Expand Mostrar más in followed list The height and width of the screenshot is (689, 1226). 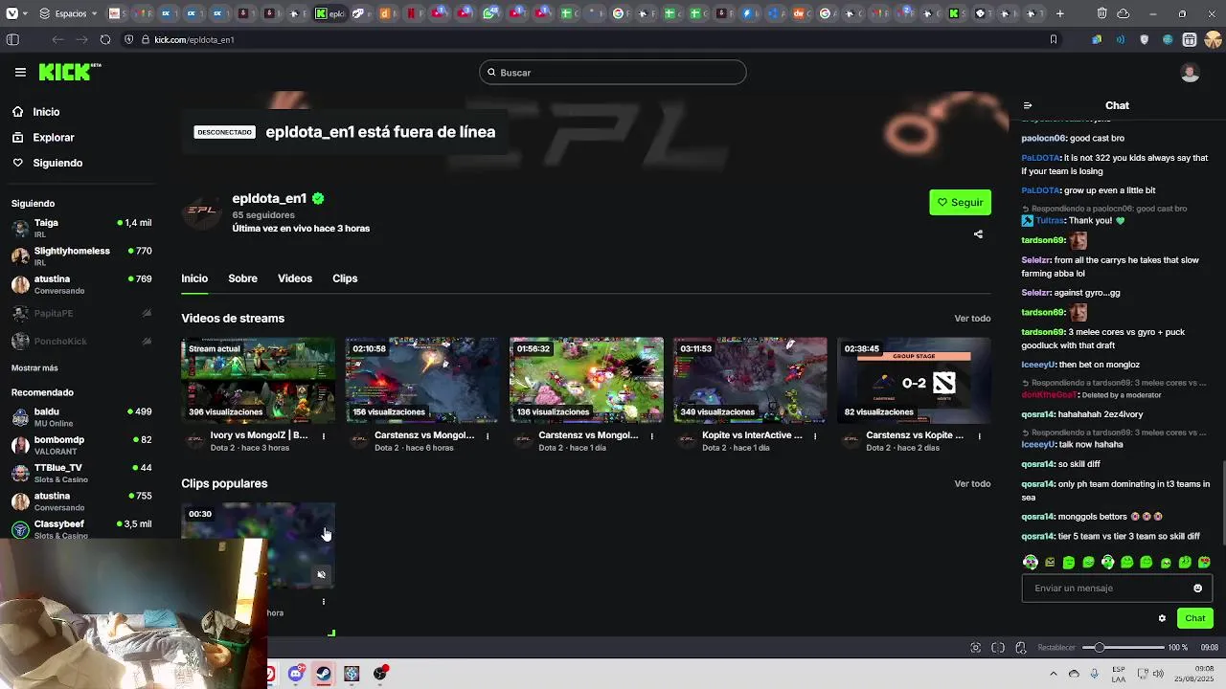(x=34, y=367)
